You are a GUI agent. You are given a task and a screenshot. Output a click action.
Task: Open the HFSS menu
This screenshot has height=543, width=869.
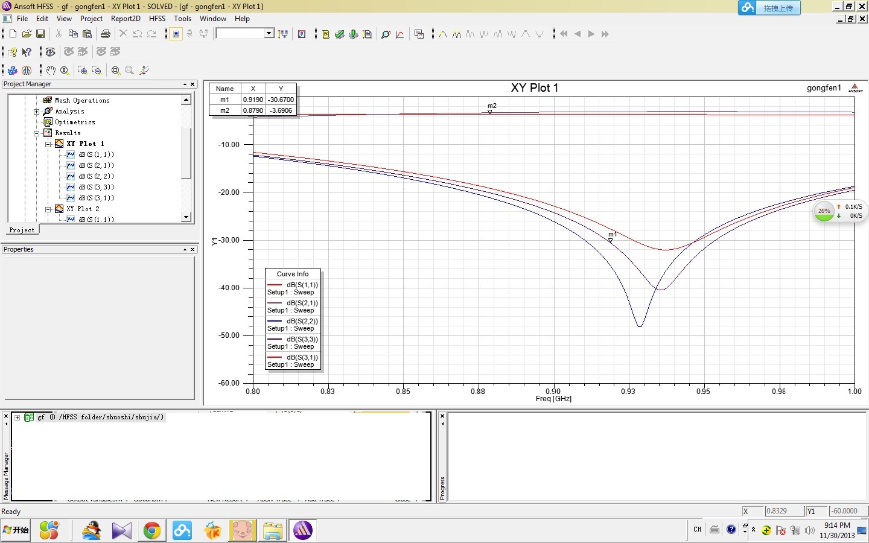coord(158,19)
